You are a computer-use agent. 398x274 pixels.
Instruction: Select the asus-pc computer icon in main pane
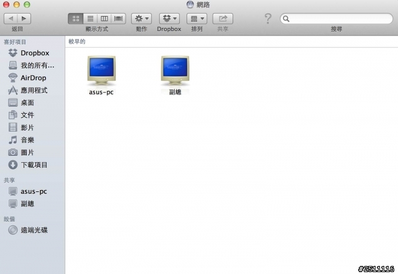coord(101,71)
